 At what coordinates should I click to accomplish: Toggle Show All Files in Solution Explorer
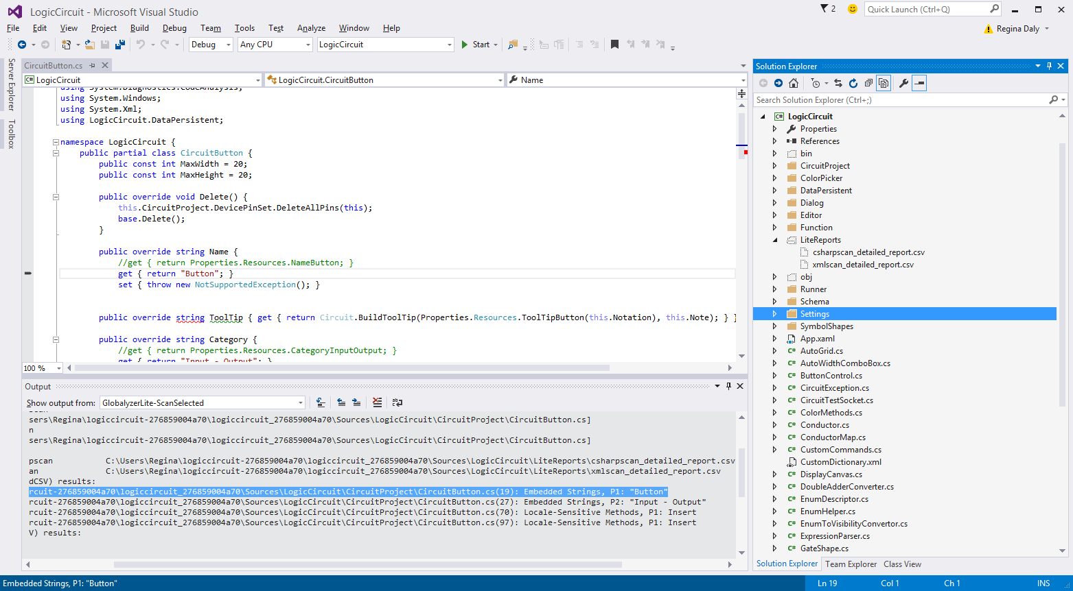(884, 83)
